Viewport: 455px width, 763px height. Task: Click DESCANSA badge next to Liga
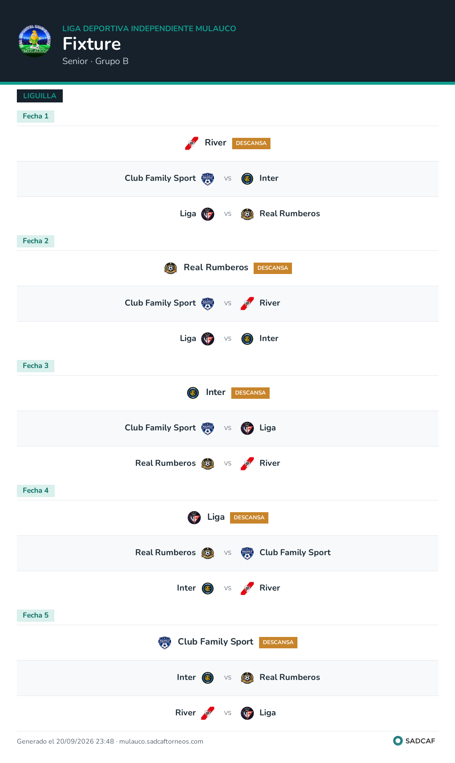tap(249, 518)
